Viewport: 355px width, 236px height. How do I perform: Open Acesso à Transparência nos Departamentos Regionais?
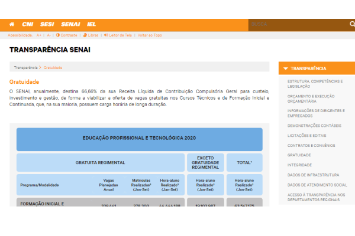point(317,198)
